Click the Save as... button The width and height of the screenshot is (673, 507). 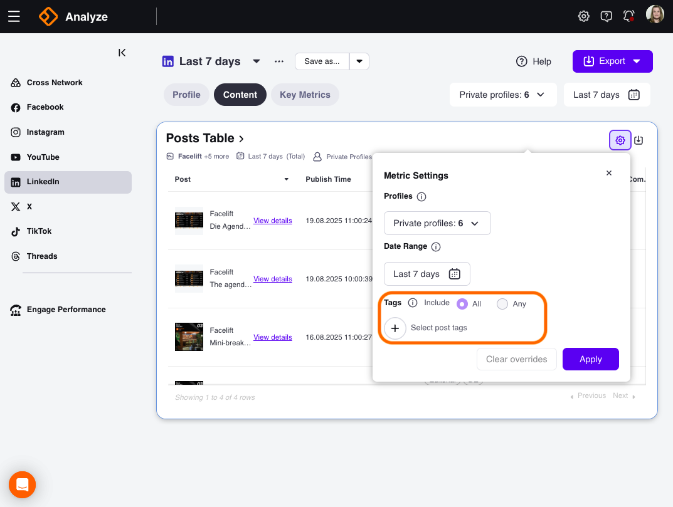(x=322, y=61)
